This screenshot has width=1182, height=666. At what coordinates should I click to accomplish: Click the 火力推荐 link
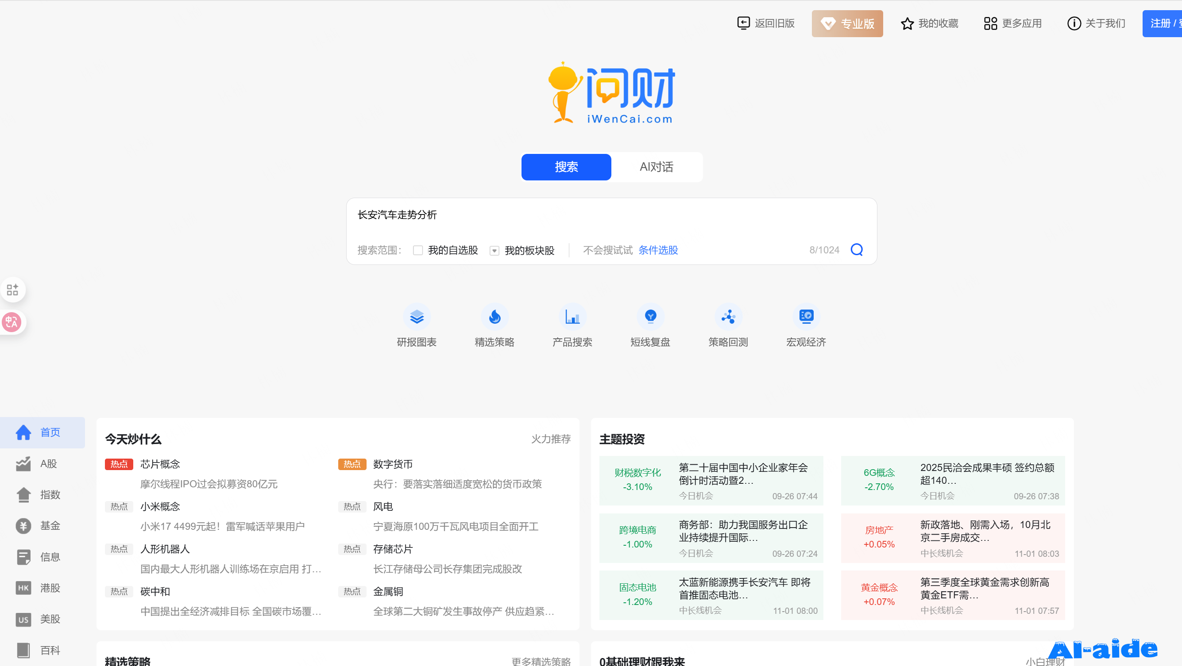551,439
